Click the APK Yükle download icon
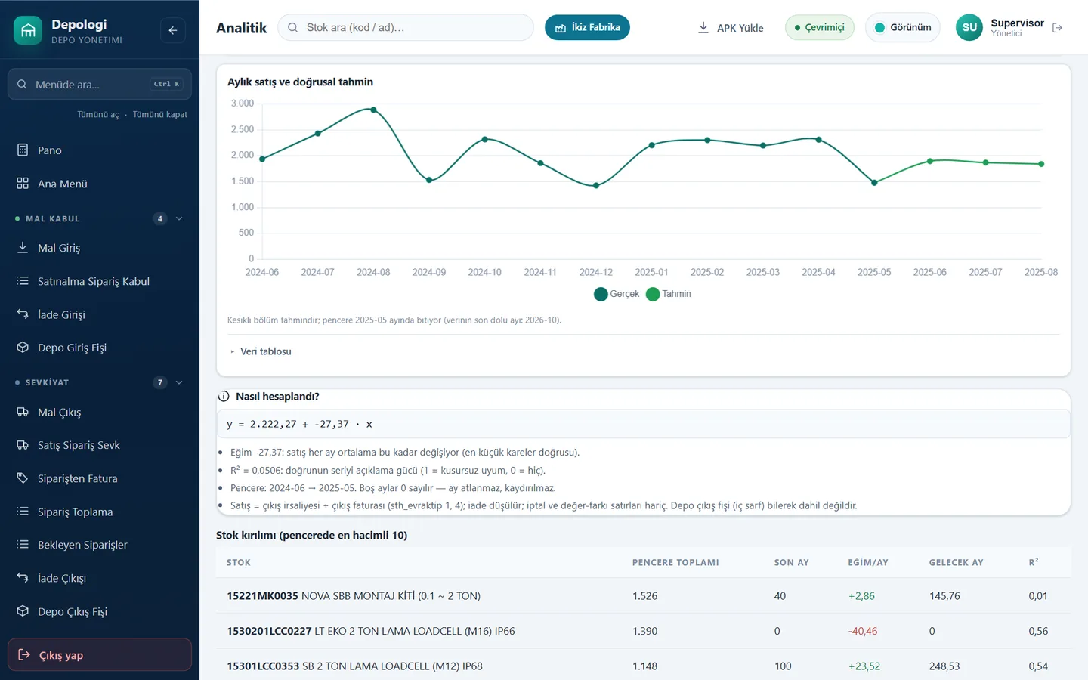This screenshot has height=680, width=1088. (x=703, y=27)
